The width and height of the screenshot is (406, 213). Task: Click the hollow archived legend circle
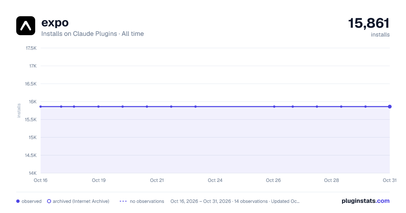(49, 201)
